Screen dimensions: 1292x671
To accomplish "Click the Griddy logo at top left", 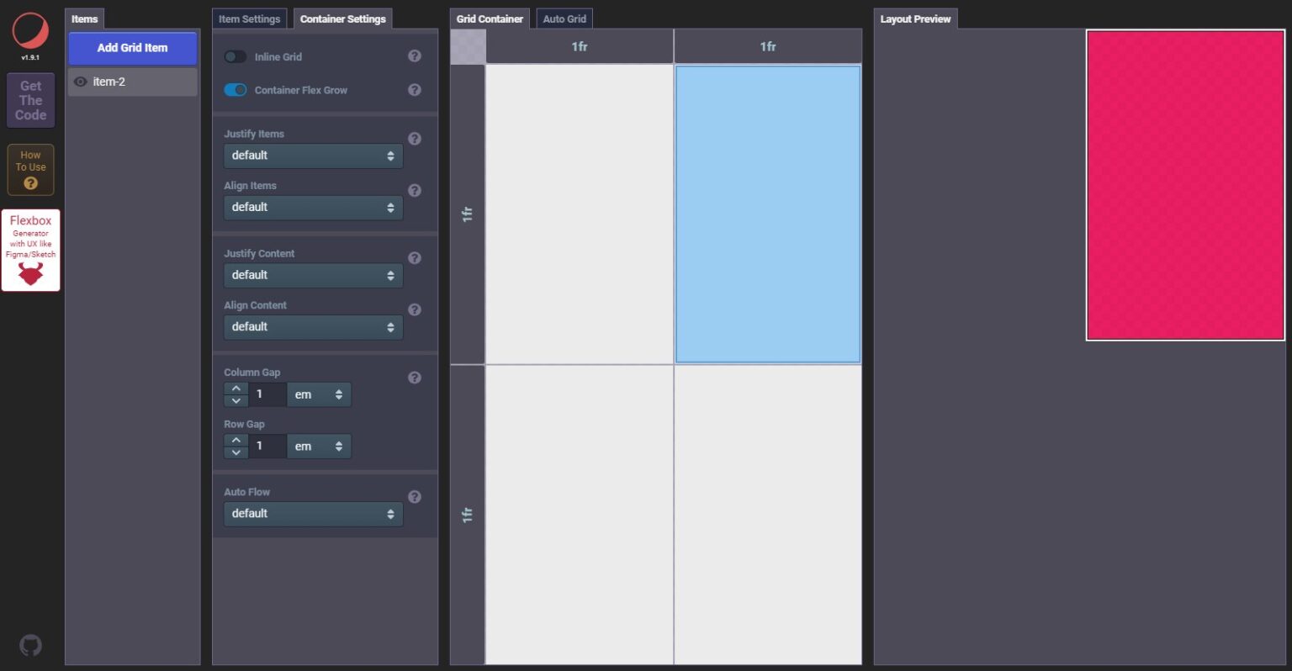I will pyautogui.click(x=31, y=30).
